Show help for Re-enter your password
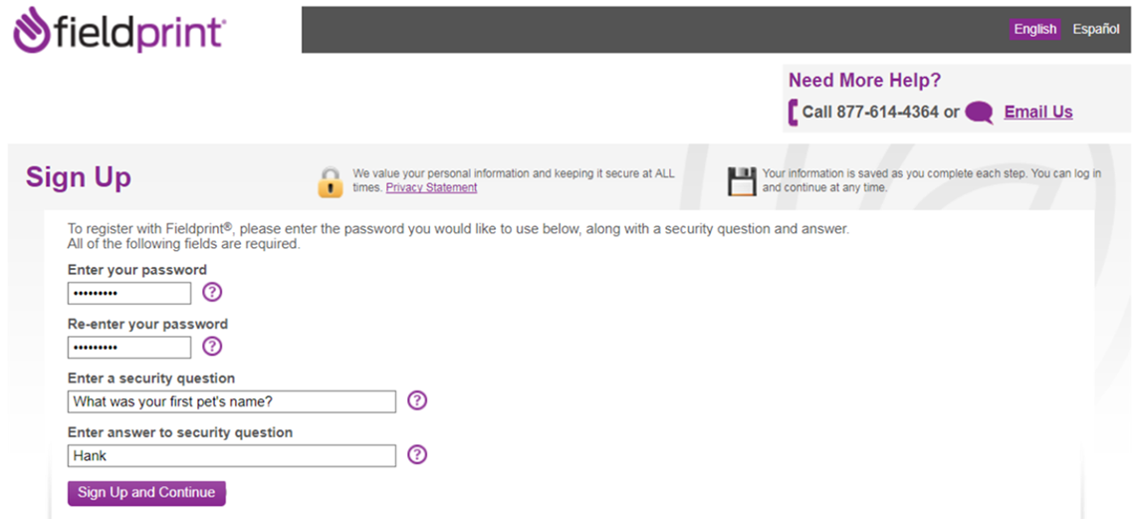1138x519 pixels. 212,346
